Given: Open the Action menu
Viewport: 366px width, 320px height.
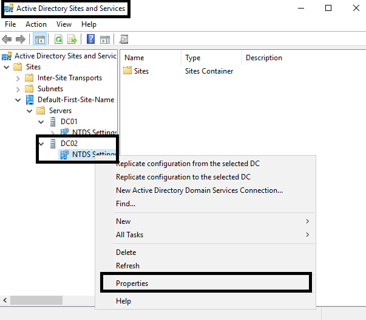Looking at the screenshot, I should 36,24.
